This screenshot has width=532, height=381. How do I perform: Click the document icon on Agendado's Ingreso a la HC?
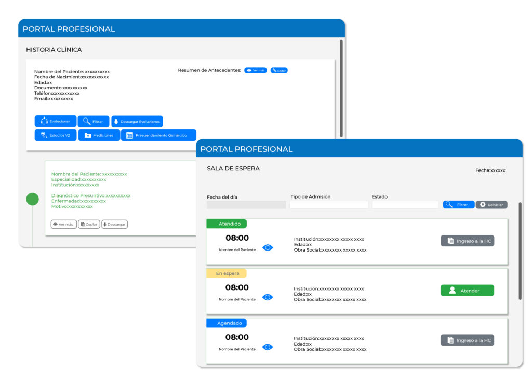coord(450,340)
